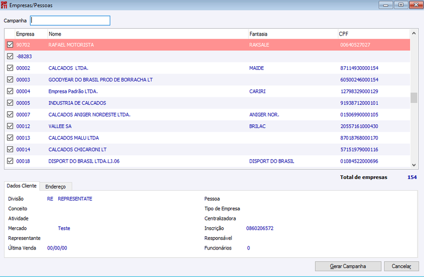
Task: Maximize the Empresas/Pessoas window
Action: coord(401,5)
